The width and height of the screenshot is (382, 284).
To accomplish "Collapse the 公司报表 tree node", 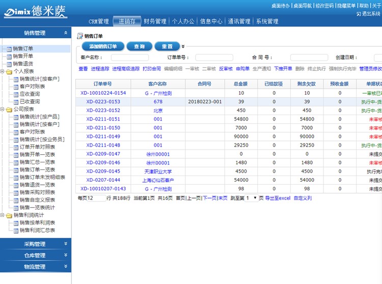I will click(2, 109).
